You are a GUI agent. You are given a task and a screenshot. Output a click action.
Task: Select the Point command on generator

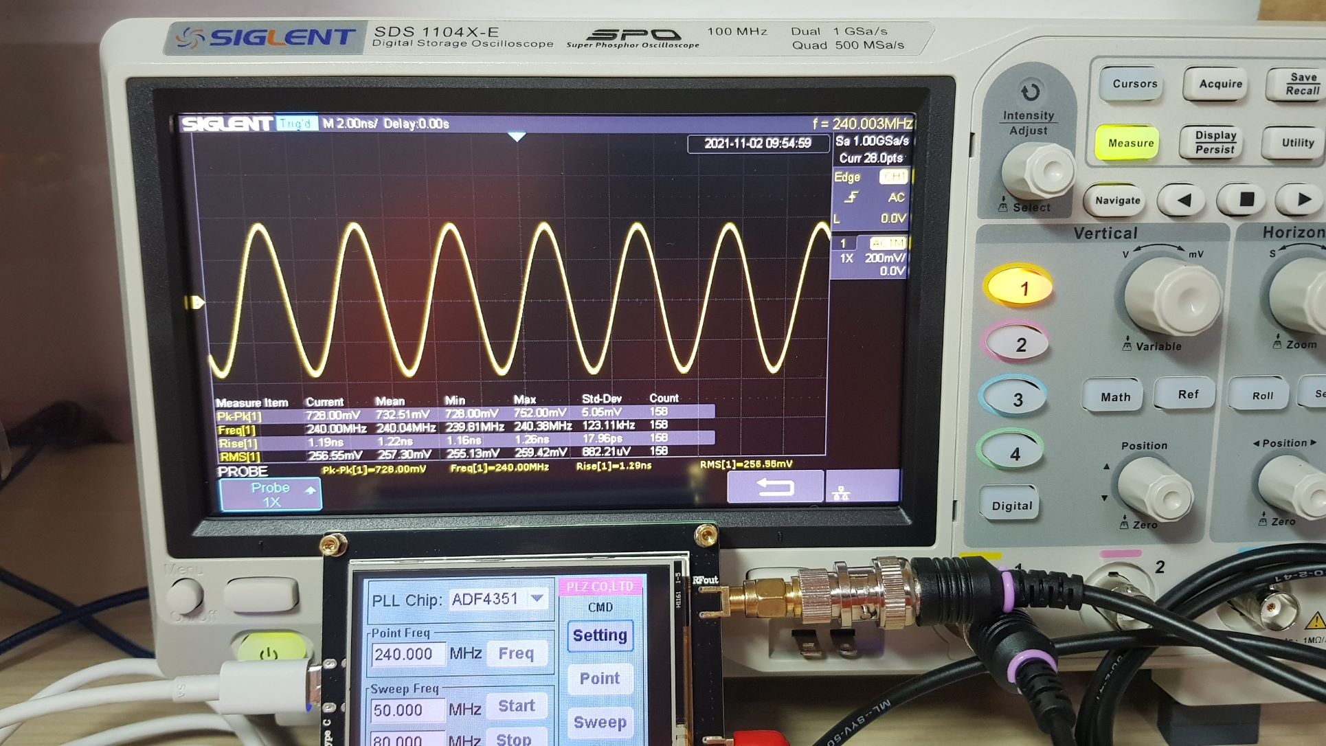pos(599,679)
